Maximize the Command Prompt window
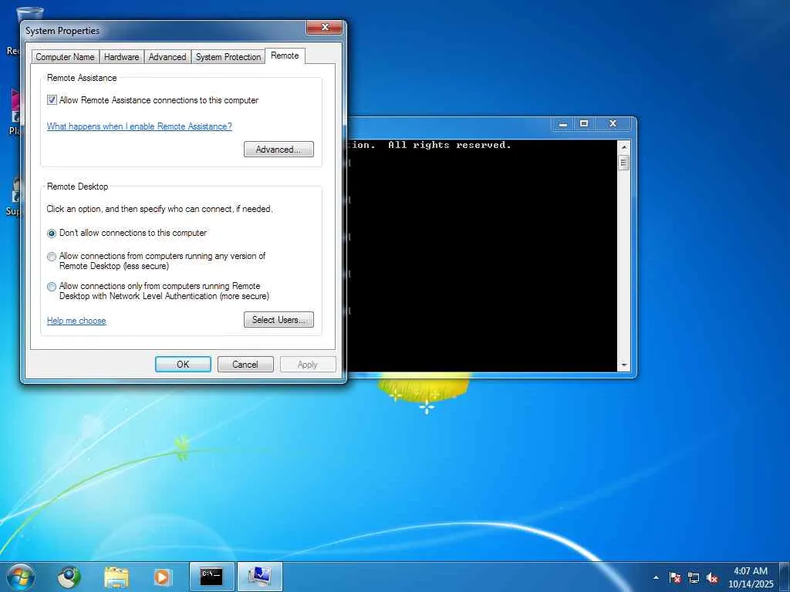The height and width of the screenshot is (592, 790). [x=584, y=123]
